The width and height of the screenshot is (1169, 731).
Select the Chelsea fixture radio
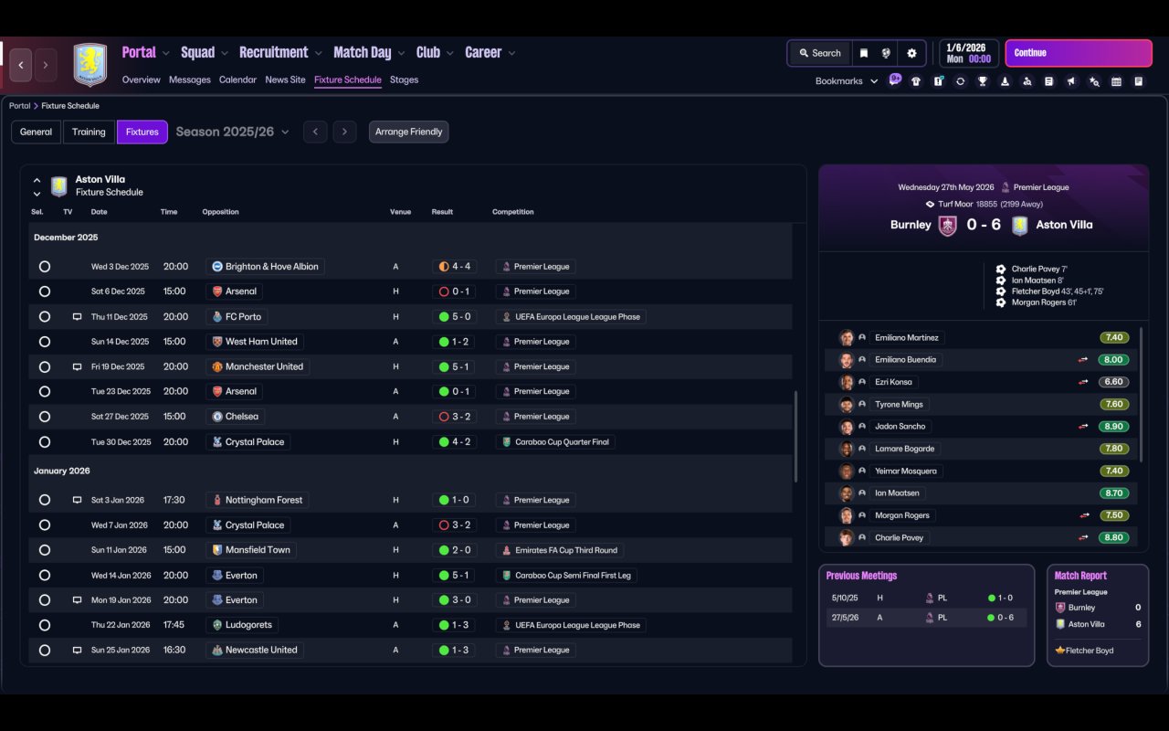point(45,417)
